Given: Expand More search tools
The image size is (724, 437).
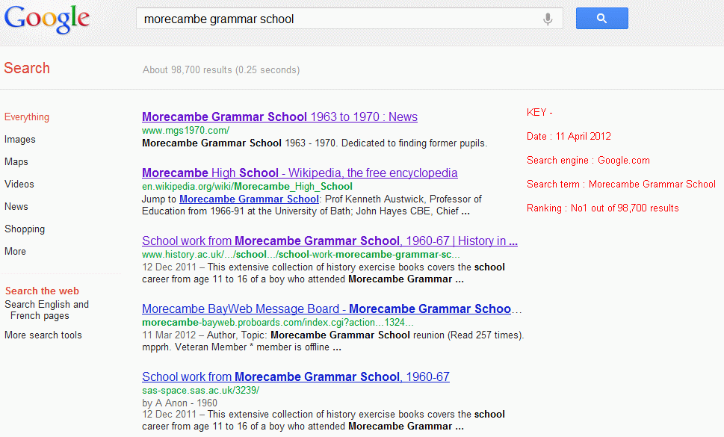Looking at the screenshot, I should 43,335.
